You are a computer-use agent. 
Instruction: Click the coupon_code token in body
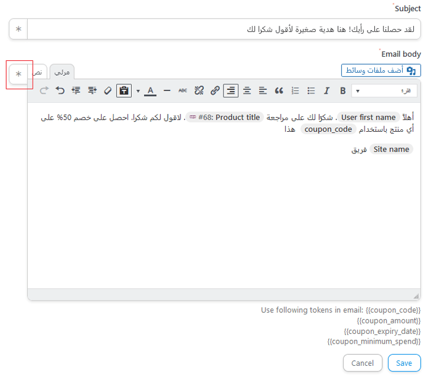[x=328, y=129]
